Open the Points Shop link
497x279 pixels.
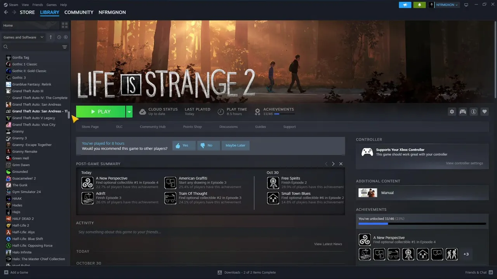tap(193, 127)
